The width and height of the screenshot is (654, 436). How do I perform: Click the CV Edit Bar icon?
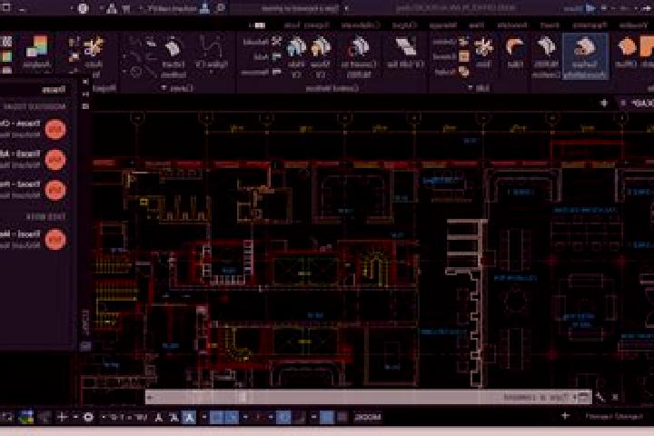click(405, 52)
